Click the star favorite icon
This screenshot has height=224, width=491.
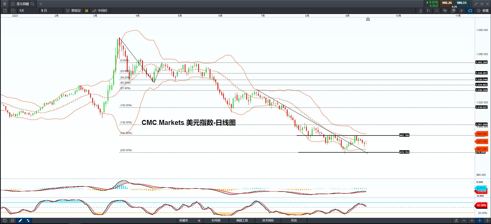[x=199, y=221]
